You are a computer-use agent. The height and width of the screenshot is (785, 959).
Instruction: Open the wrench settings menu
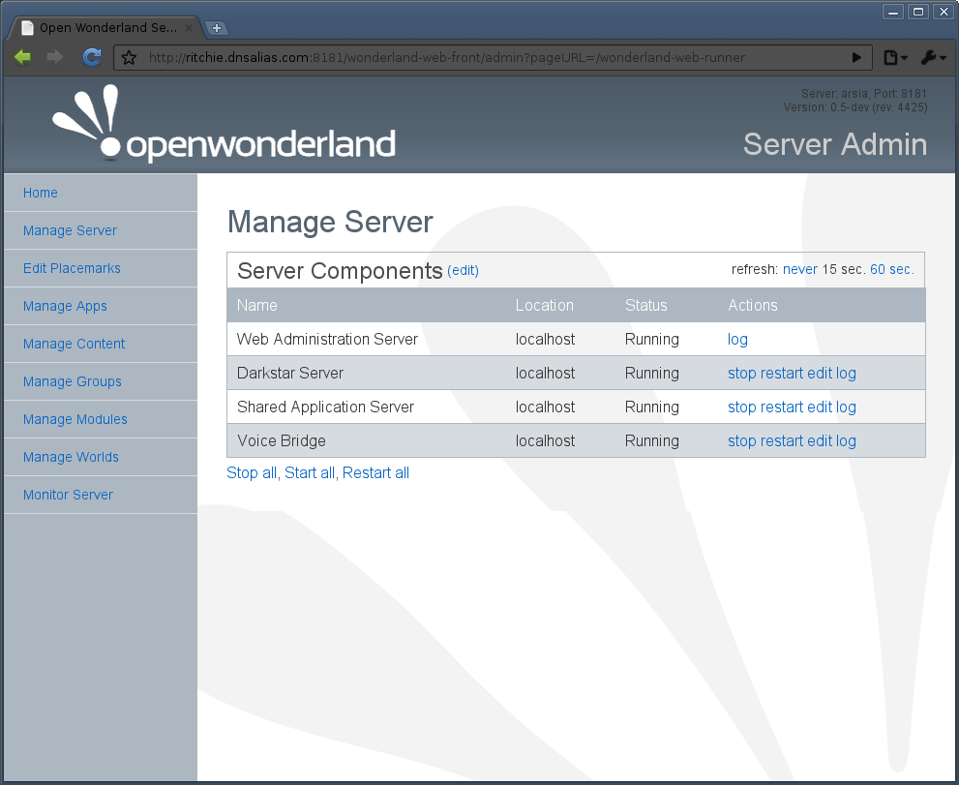point(933,57)
